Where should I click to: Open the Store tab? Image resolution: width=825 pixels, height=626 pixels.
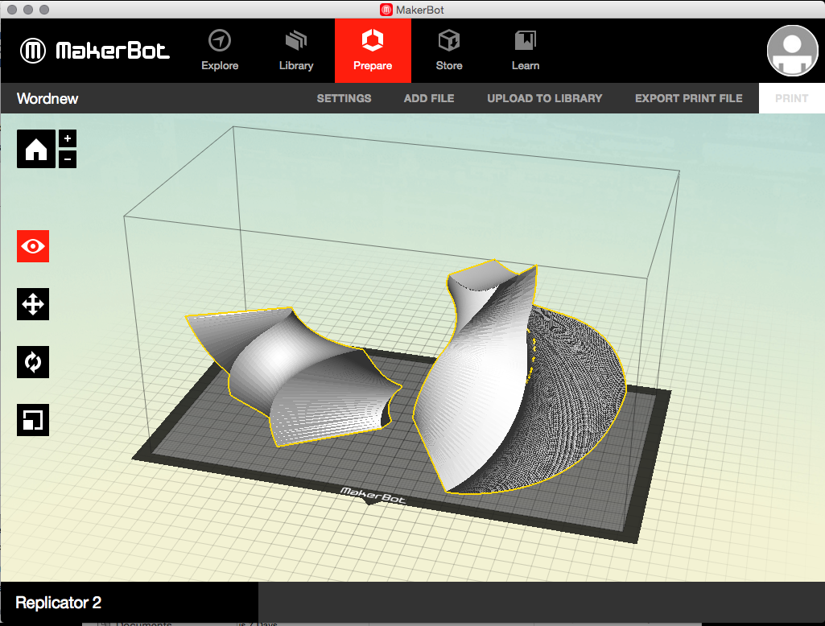(x=449, y=51)
